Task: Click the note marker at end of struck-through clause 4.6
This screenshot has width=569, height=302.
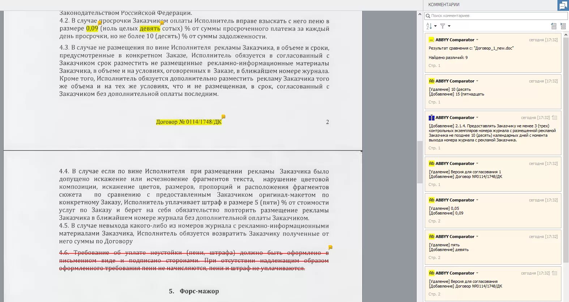Action: tap(330, 247)
